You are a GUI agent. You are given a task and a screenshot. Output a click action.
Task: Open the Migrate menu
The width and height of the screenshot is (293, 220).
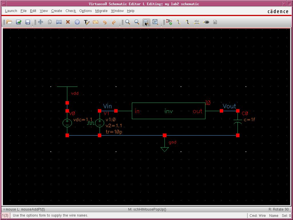click(x=101, y=11)
